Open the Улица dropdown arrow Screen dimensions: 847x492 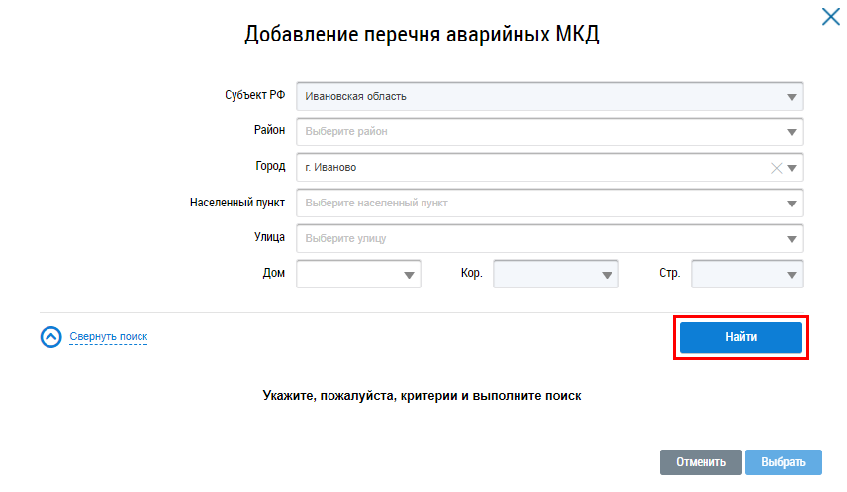pos(791,239)
